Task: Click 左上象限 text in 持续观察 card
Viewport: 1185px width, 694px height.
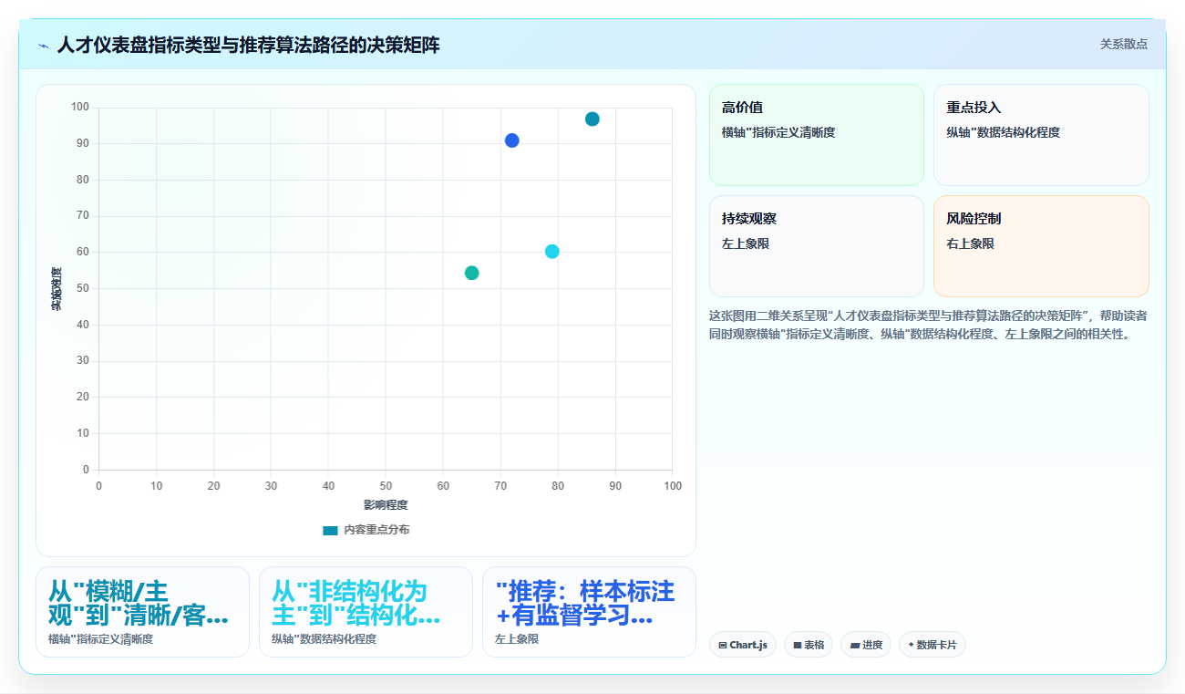Action: [x=746, y=243]
